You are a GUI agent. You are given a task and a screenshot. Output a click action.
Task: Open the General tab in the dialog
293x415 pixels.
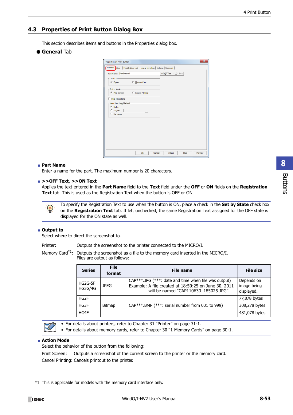pos(110,68)
